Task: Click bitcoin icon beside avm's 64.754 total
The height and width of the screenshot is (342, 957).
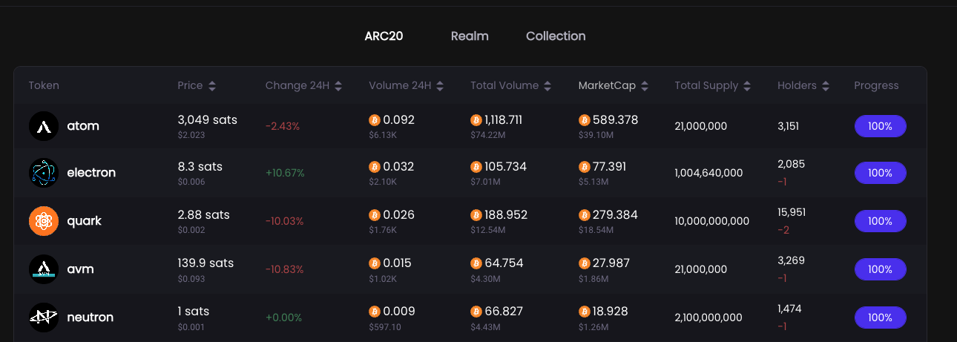Action: click(476, 263)
